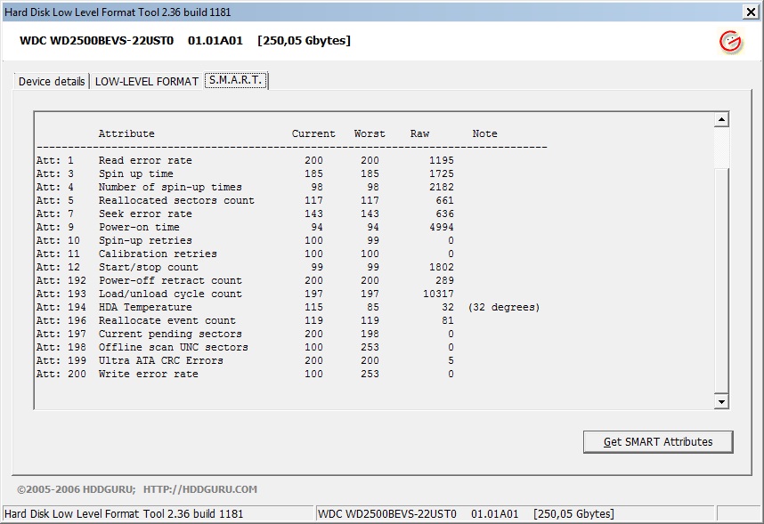Switch to the Device details tab
The width and height of the screenshot is (764, 524).
52,81
